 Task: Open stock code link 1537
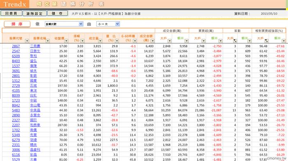pos(16,66)
